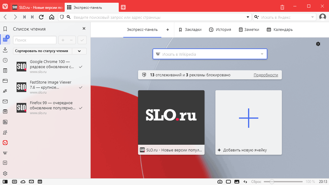Open the user profile avatar

pyautogui.click(x=322, y=17)
